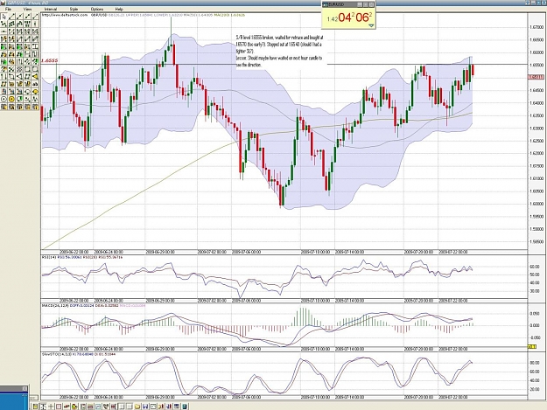Open the View menu
This screenshot has width=547, height=410.
pos(27,9)
